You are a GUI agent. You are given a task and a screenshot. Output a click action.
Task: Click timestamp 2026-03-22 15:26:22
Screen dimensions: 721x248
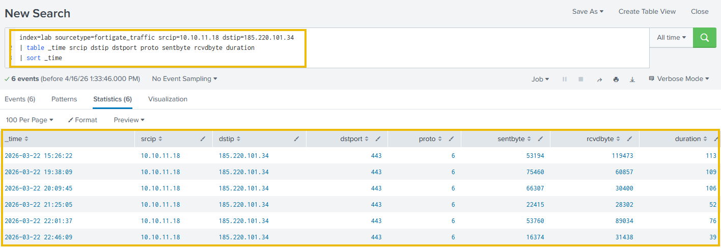click(38, 156)
